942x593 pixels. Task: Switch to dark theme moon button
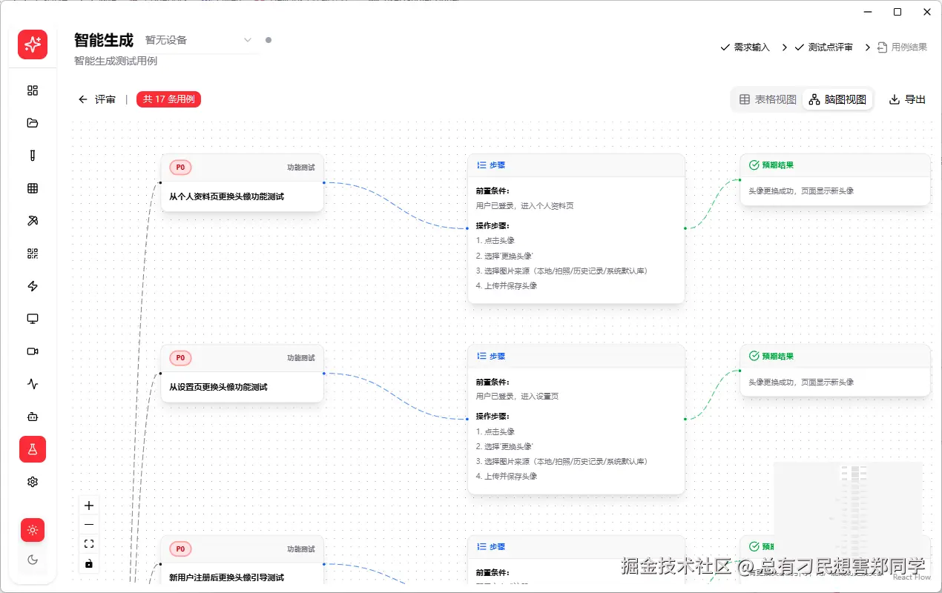click(33, 560)
